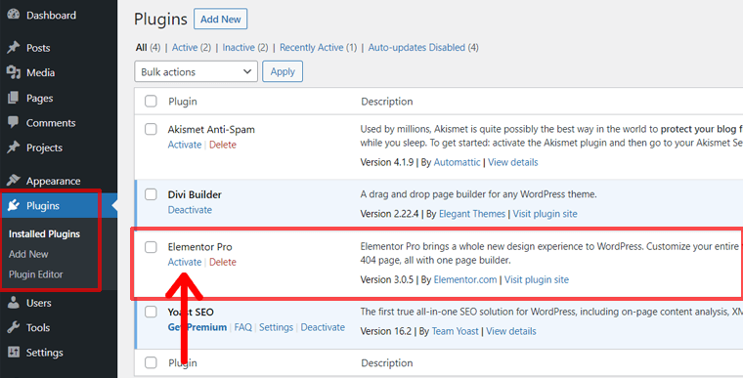Screen dimensions: 743x378
Task: Activate the Akismet Anti-Spam plugin
Action: [x=185, y=145]
